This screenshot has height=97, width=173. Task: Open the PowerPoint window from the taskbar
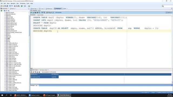[49, 95]
